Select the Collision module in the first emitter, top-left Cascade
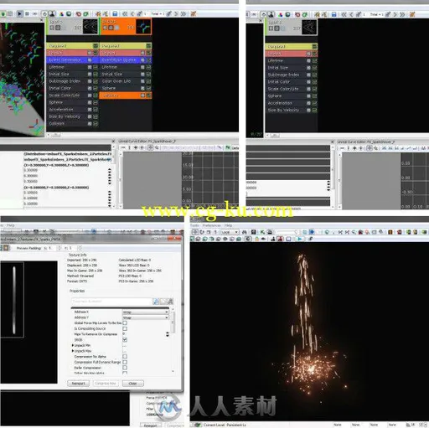The image size is (429, 428). (x=72, y=123)
